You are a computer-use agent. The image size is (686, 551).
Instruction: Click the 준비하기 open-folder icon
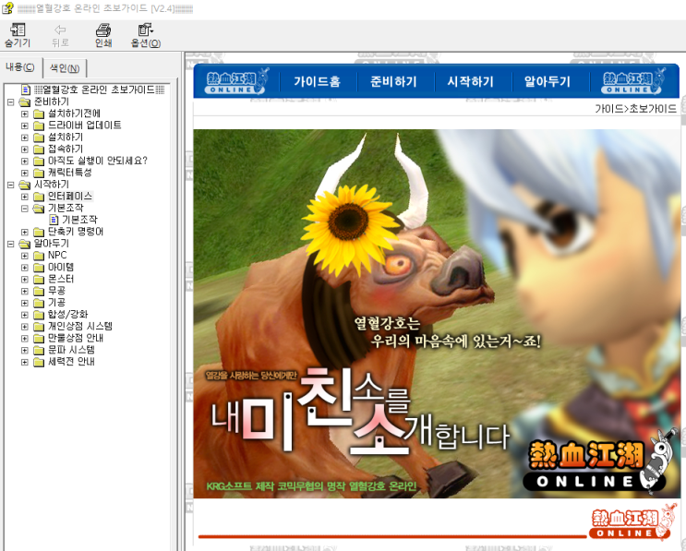(x=25, y=102)
